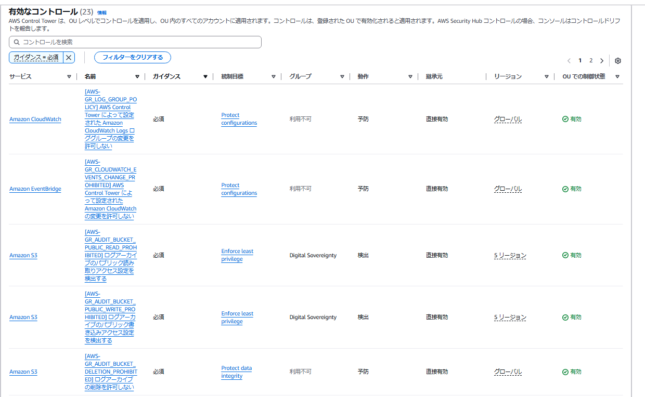Click 有効 status icon in CloudWatch row
Screen dimensions: 645x397
(565, 119)
